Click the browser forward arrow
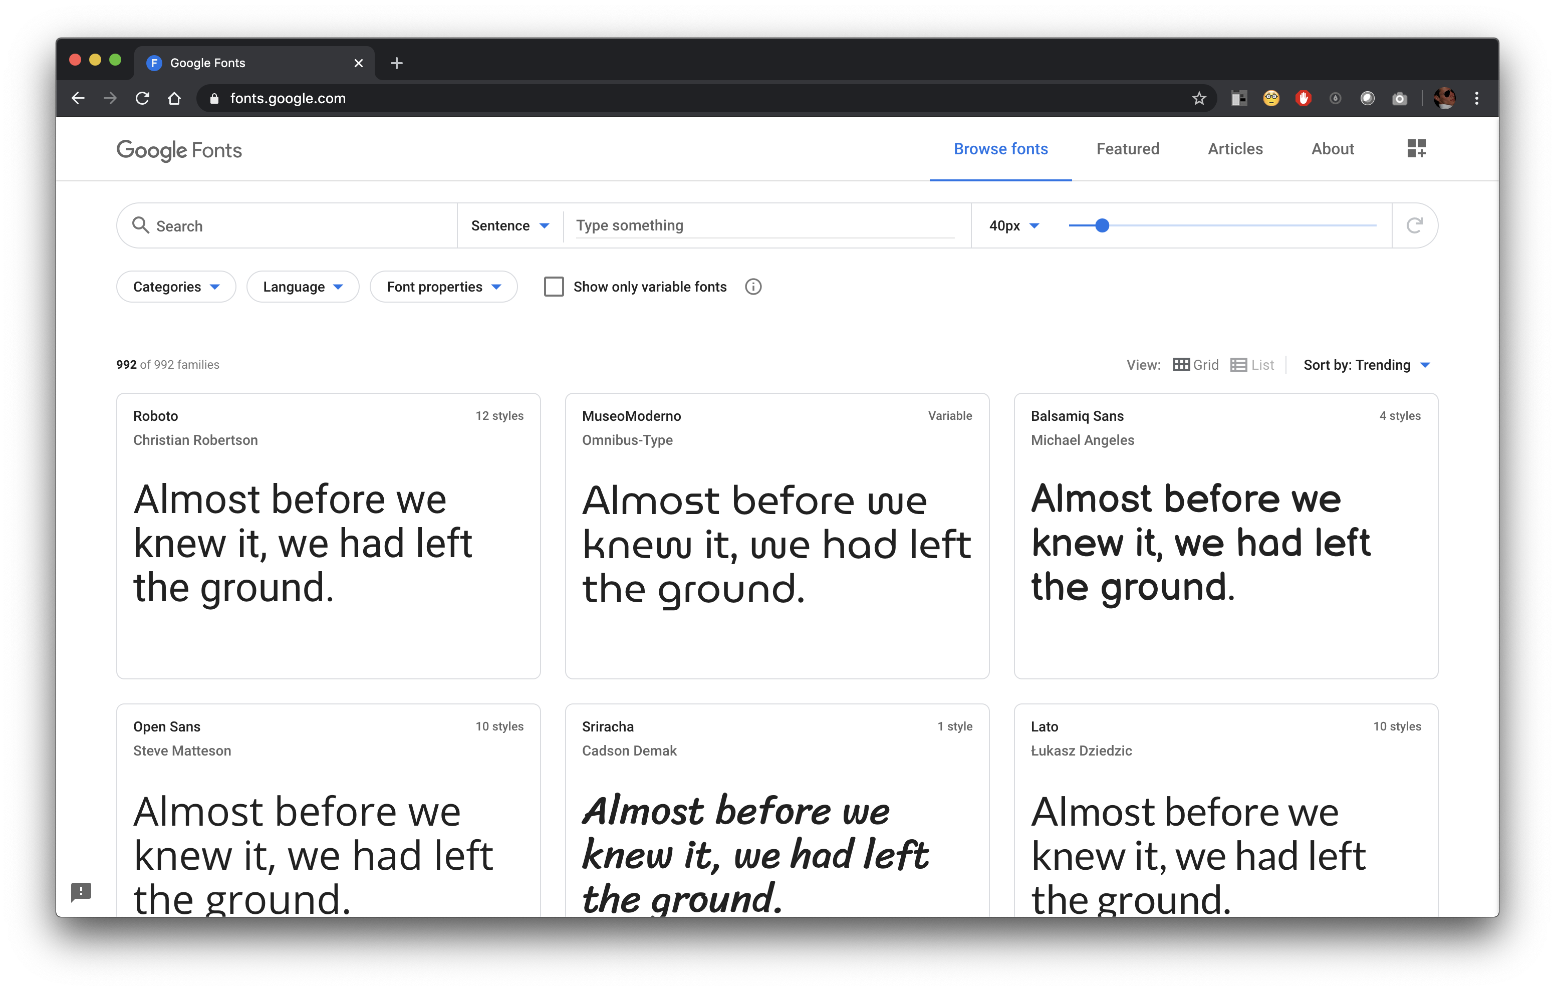Viewport: 1555px width, 991px height. click(x=110, y=98)
